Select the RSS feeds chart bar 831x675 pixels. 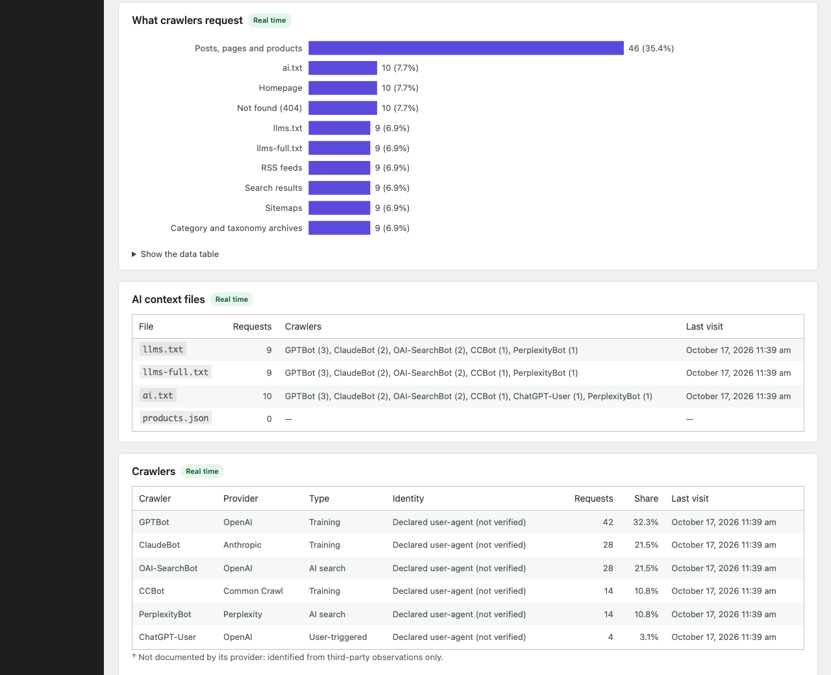340,168
